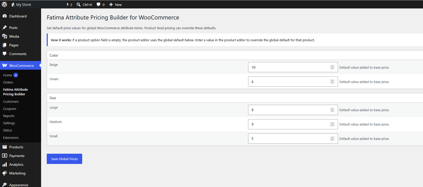The width and height of the screenshot is (423, 187).
Task: Click the Green price spinner arrows
Action: tap(332, 81)
